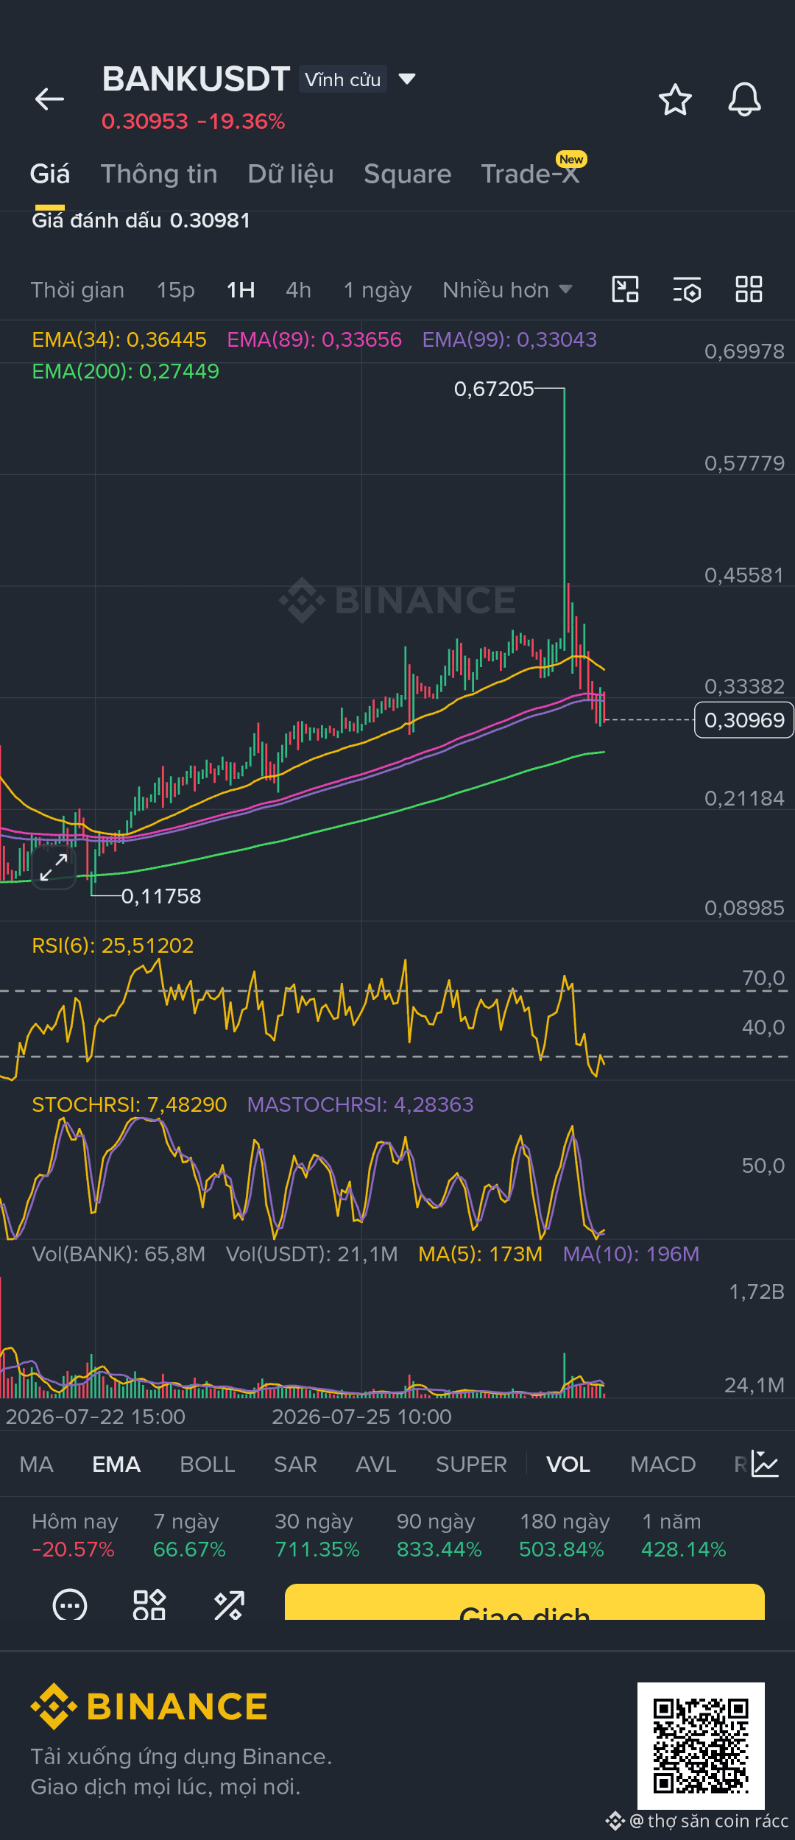
Task: Open price alert bell icon
Action: tap(744, 99)
